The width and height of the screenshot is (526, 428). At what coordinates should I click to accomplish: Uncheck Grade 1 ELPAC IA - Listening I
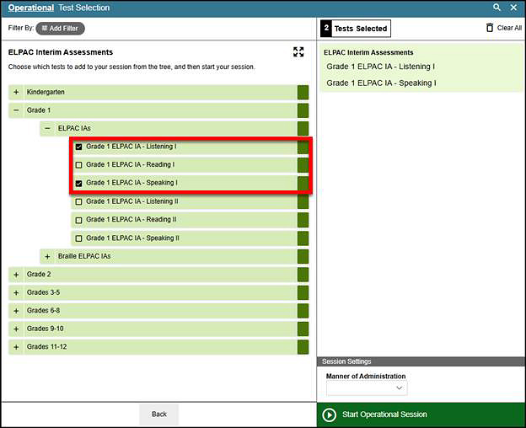tap(79, 147)
